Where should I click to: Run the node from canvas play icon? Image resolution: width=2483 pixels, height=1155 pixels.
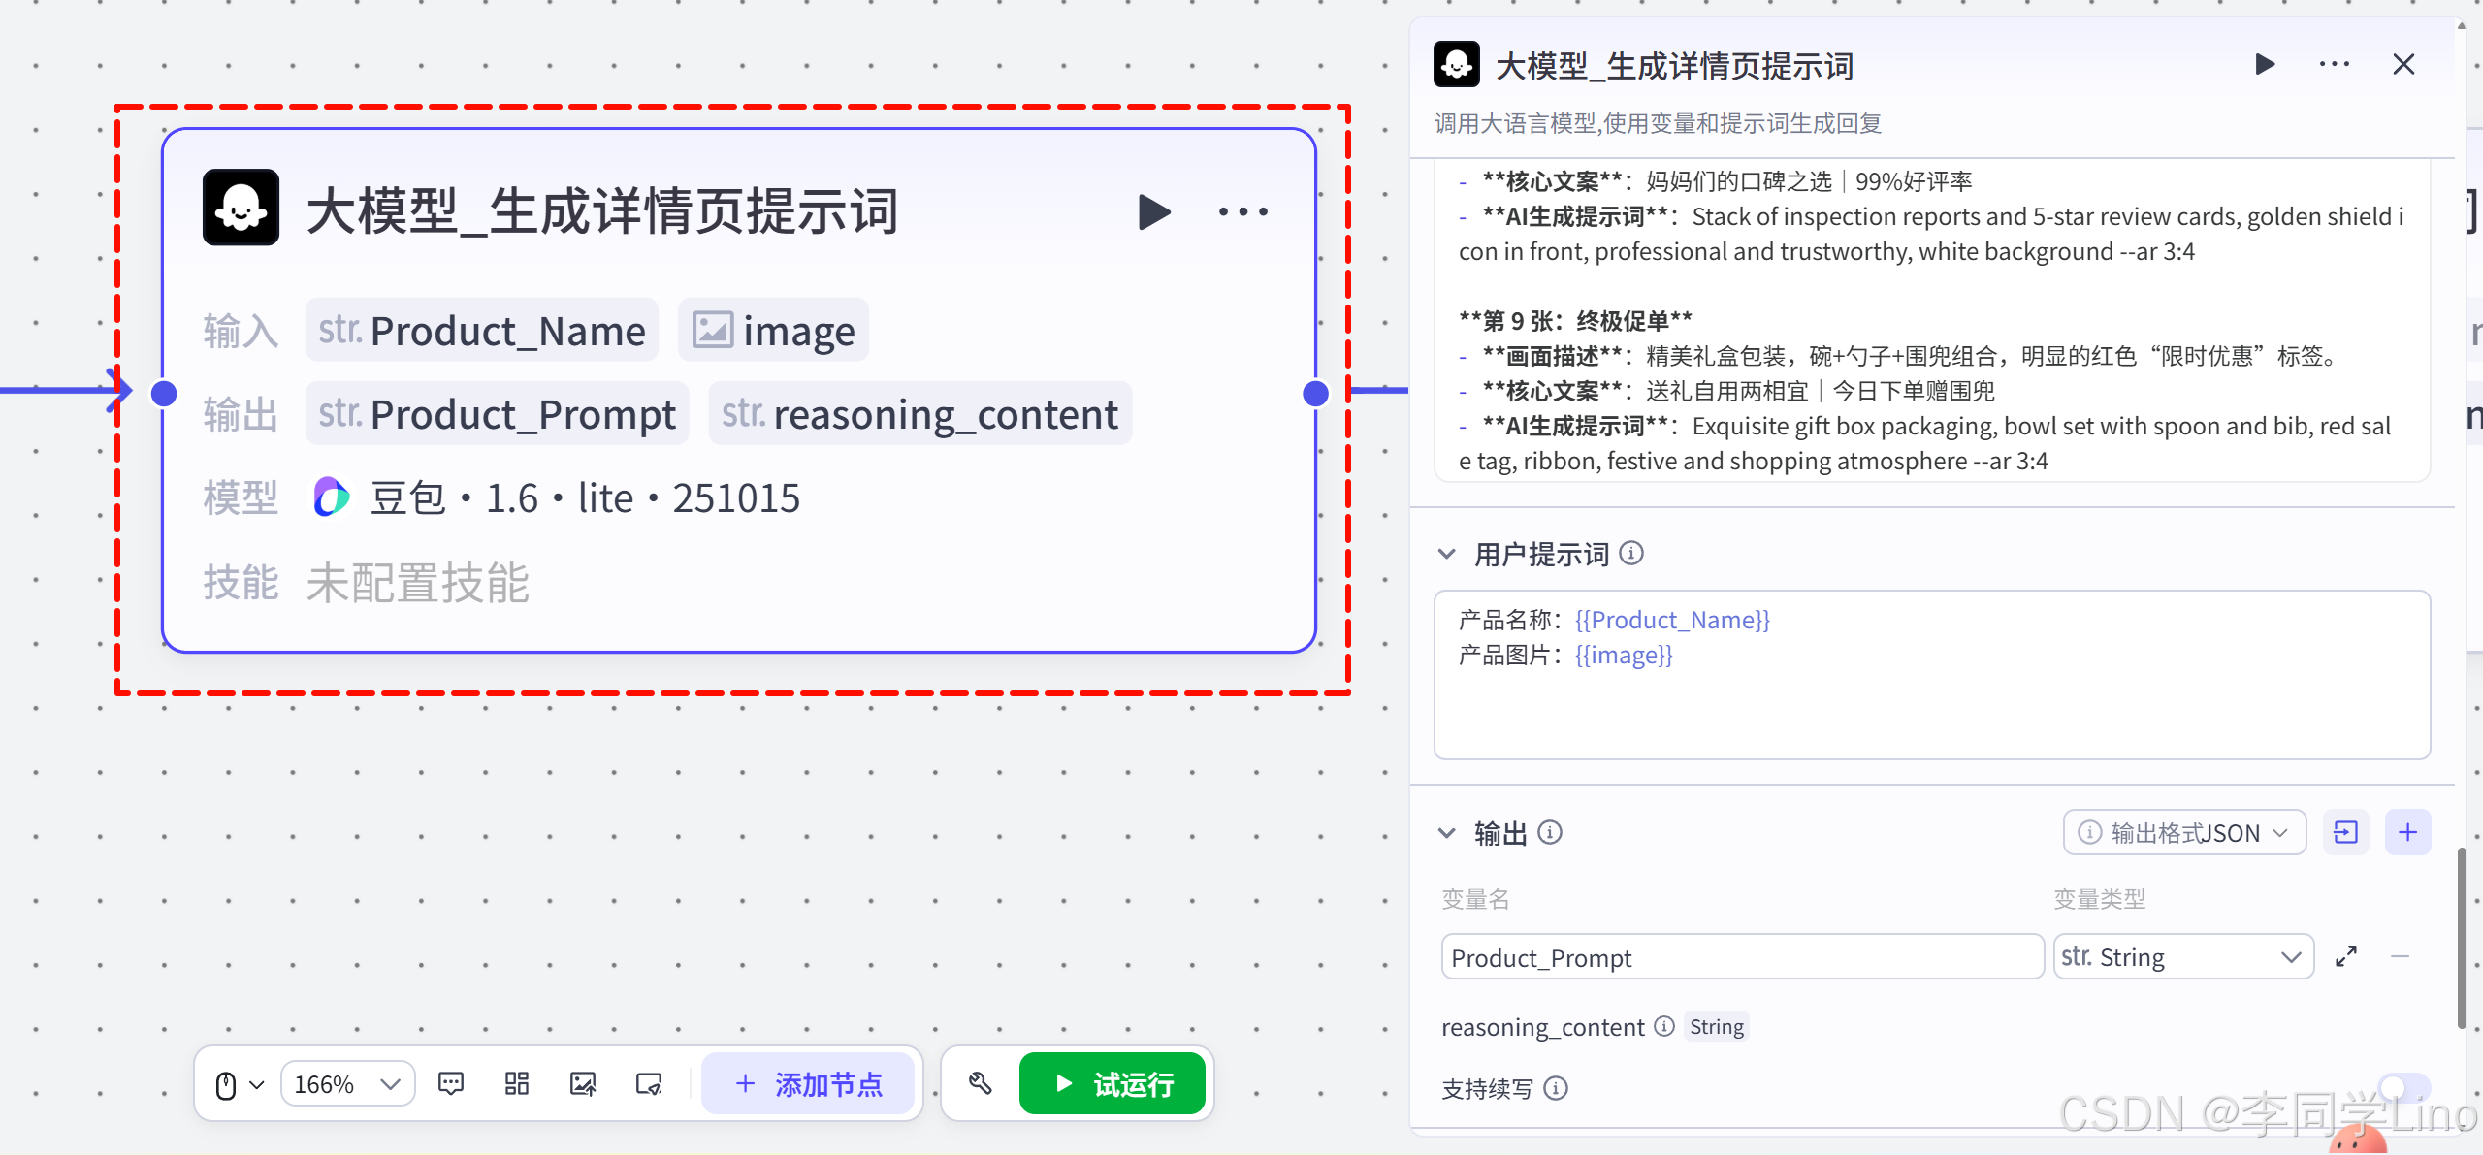1153,211
